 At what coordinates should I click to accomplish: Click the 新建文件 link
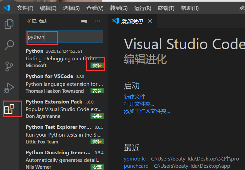[x=134, y=97]
